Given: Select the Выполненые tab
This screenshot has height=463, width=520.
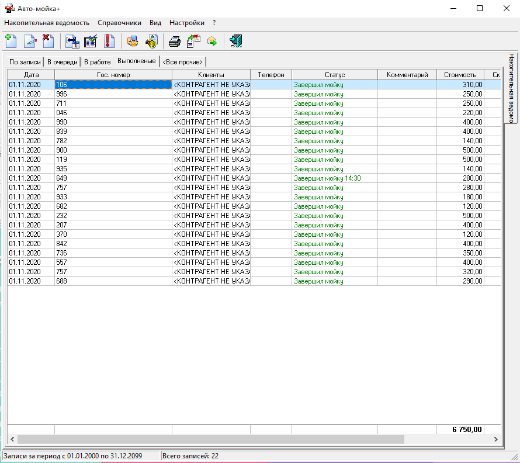Looking at the screenshot, I should (136, 61).
